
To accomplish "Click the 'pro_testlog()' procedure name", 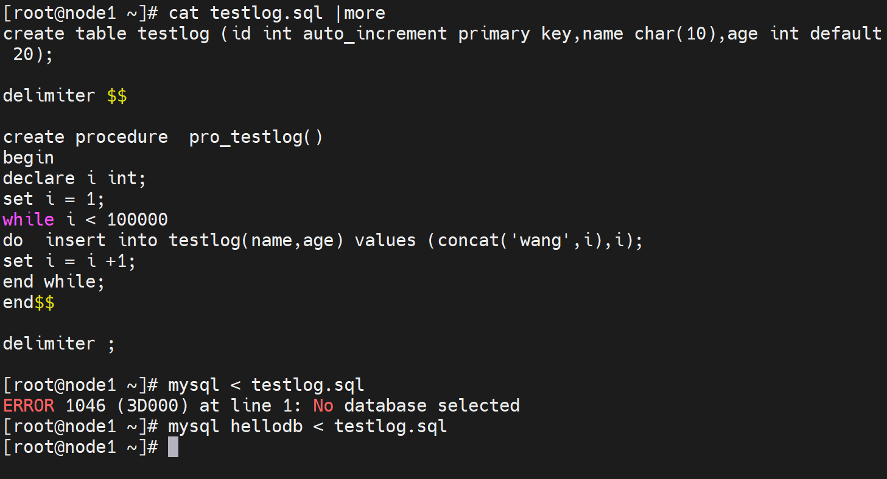I will click(x=256, y=137).
